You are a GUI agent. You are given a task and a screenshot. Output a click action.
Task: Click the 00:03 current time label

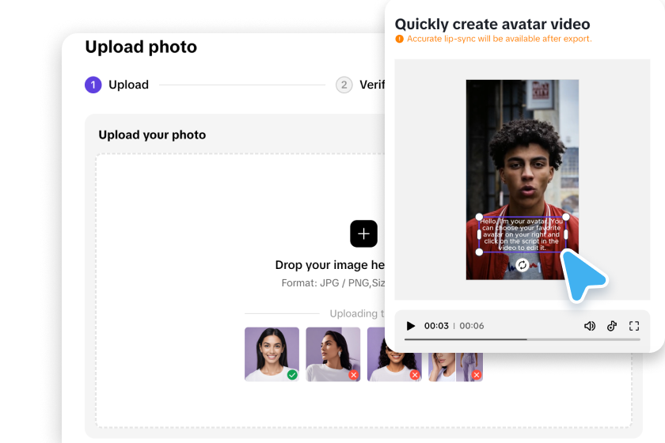[436, 326]
